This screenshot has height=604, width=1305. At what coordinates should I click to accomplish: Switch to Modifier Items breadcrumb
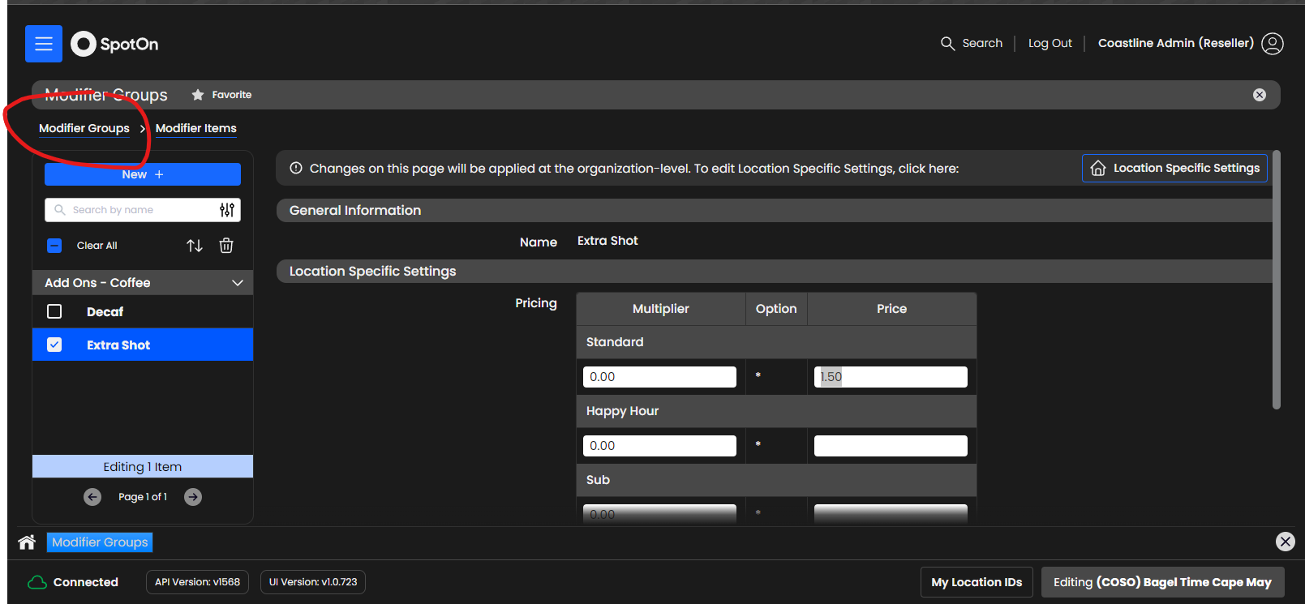pos(196,128)
